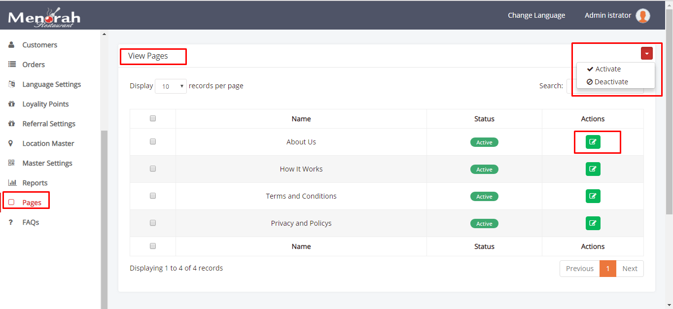This screenshot has width=673, height=309.
Task: Open the records per page dropdown
Action: [x=171, y=86]
